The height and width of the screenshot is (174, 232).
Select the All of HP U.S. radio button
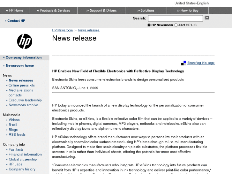[176, 25]
